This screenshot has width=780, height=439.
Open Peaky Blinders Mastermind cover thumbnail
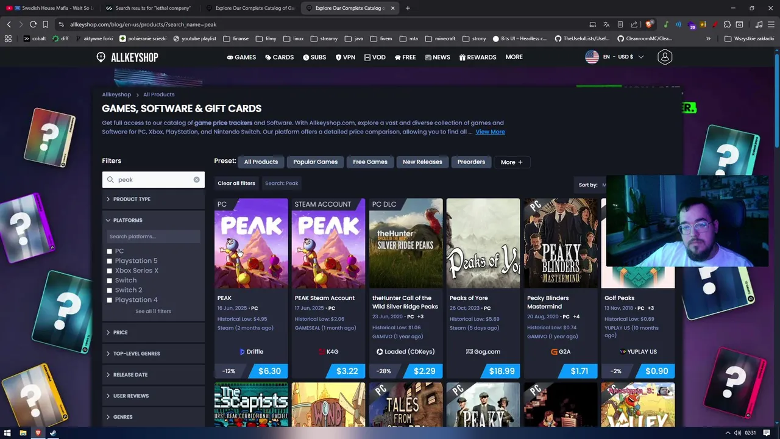click(x=561, y=243)
